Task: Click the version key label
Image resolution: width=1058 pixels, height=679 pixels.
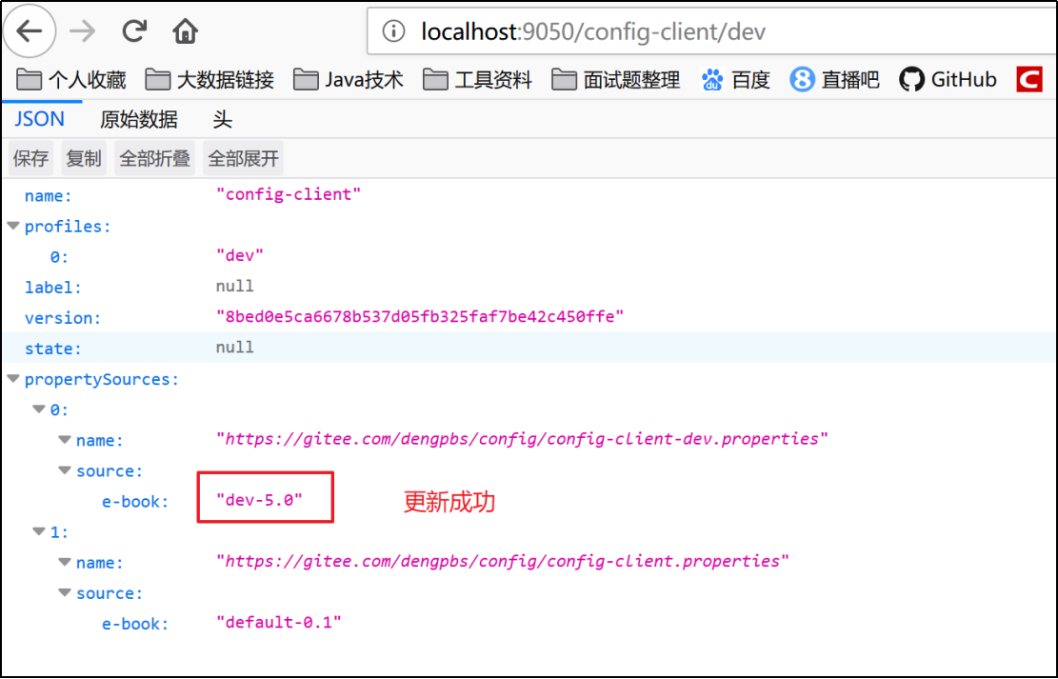Action: point(63,318)
